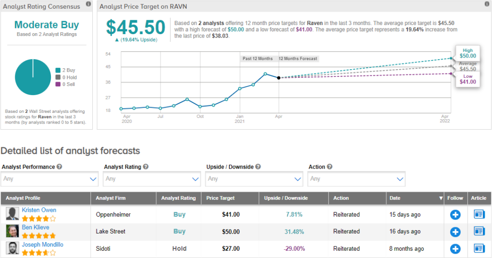The width and height of the screenshot is (492, 258).
Task: Open the Action filter dropdown
Action: pos(357,179)
